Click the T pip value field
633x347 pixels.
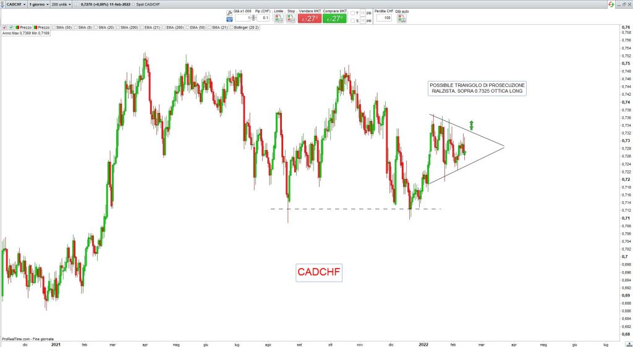click(362, 13)
